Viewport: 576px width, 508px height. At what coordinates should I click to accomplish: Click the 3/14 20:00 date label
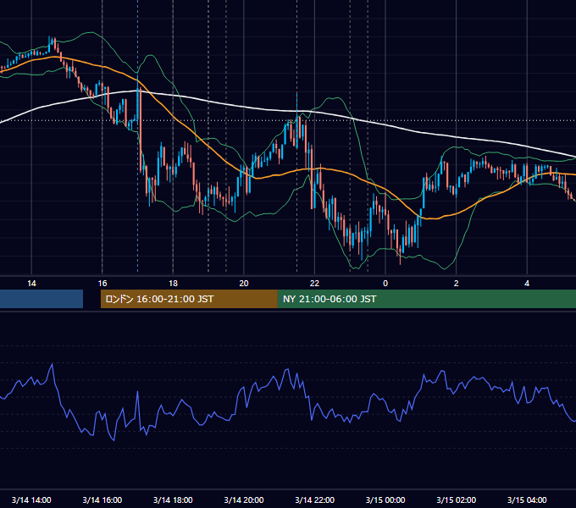click(x=244, y=500)
